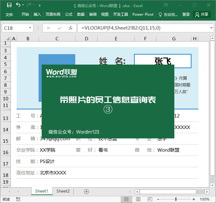Open Customize Quick Access Toolbar dropdown
Image resolution: width=216 pixels, height=203 pixels.
(39, 6)
